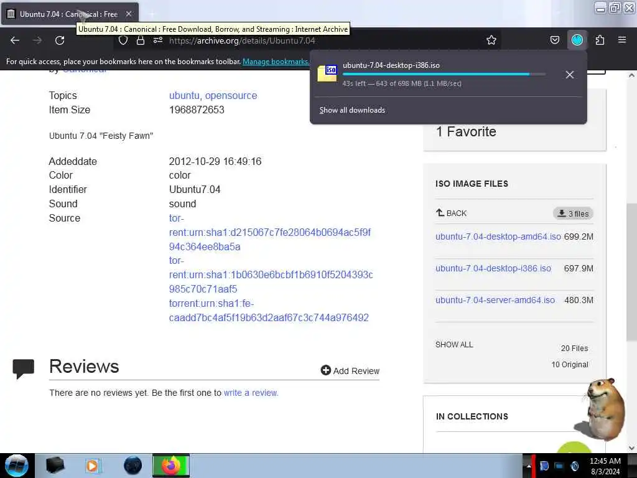The image size is (637, 478).
Task: Select the 1 Favorite text
Action: pos(466,132)
